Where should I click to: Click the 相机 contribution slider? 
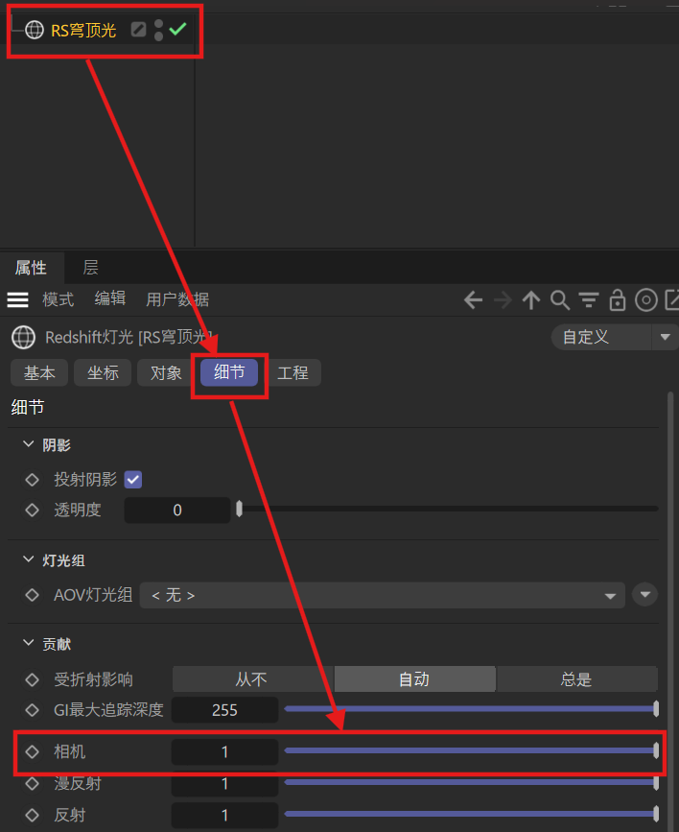point(471,750)
